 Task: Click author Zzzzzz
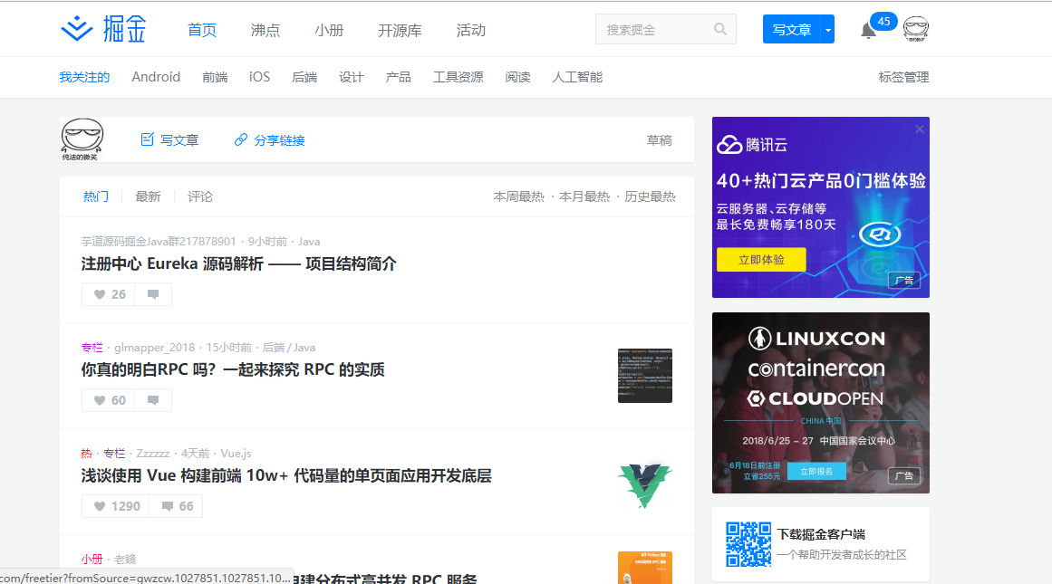tap(153, 454)
